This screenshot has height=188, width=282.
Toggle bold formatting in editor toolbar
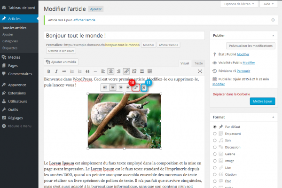[48, 71]
